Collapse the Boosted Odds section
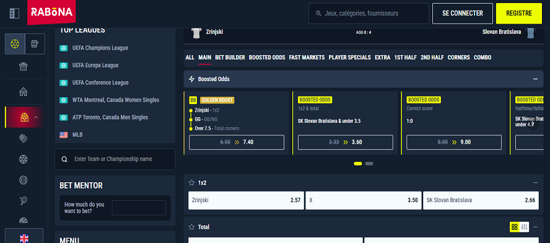The height and width of the screenshot is (243, 550). tap(535, 79)
